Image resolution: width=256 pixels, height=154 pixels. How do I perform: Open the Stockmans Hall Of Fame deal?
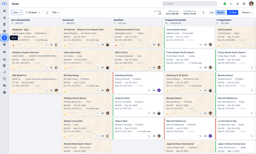pos(127,30)
